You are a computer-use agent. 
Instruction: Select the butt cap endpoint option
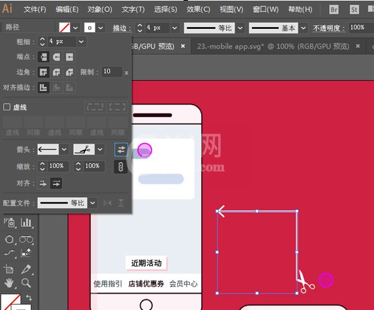click(x=44, y=57)
